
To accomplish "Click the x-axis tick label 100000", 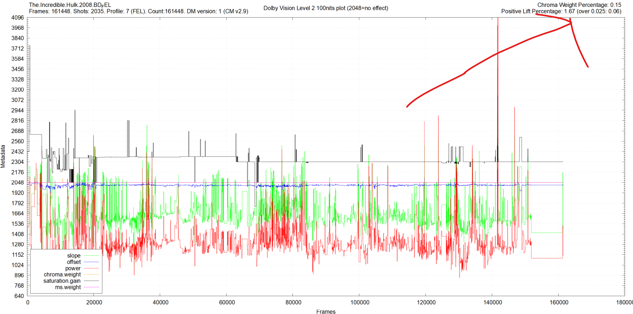I will point(360,302).
